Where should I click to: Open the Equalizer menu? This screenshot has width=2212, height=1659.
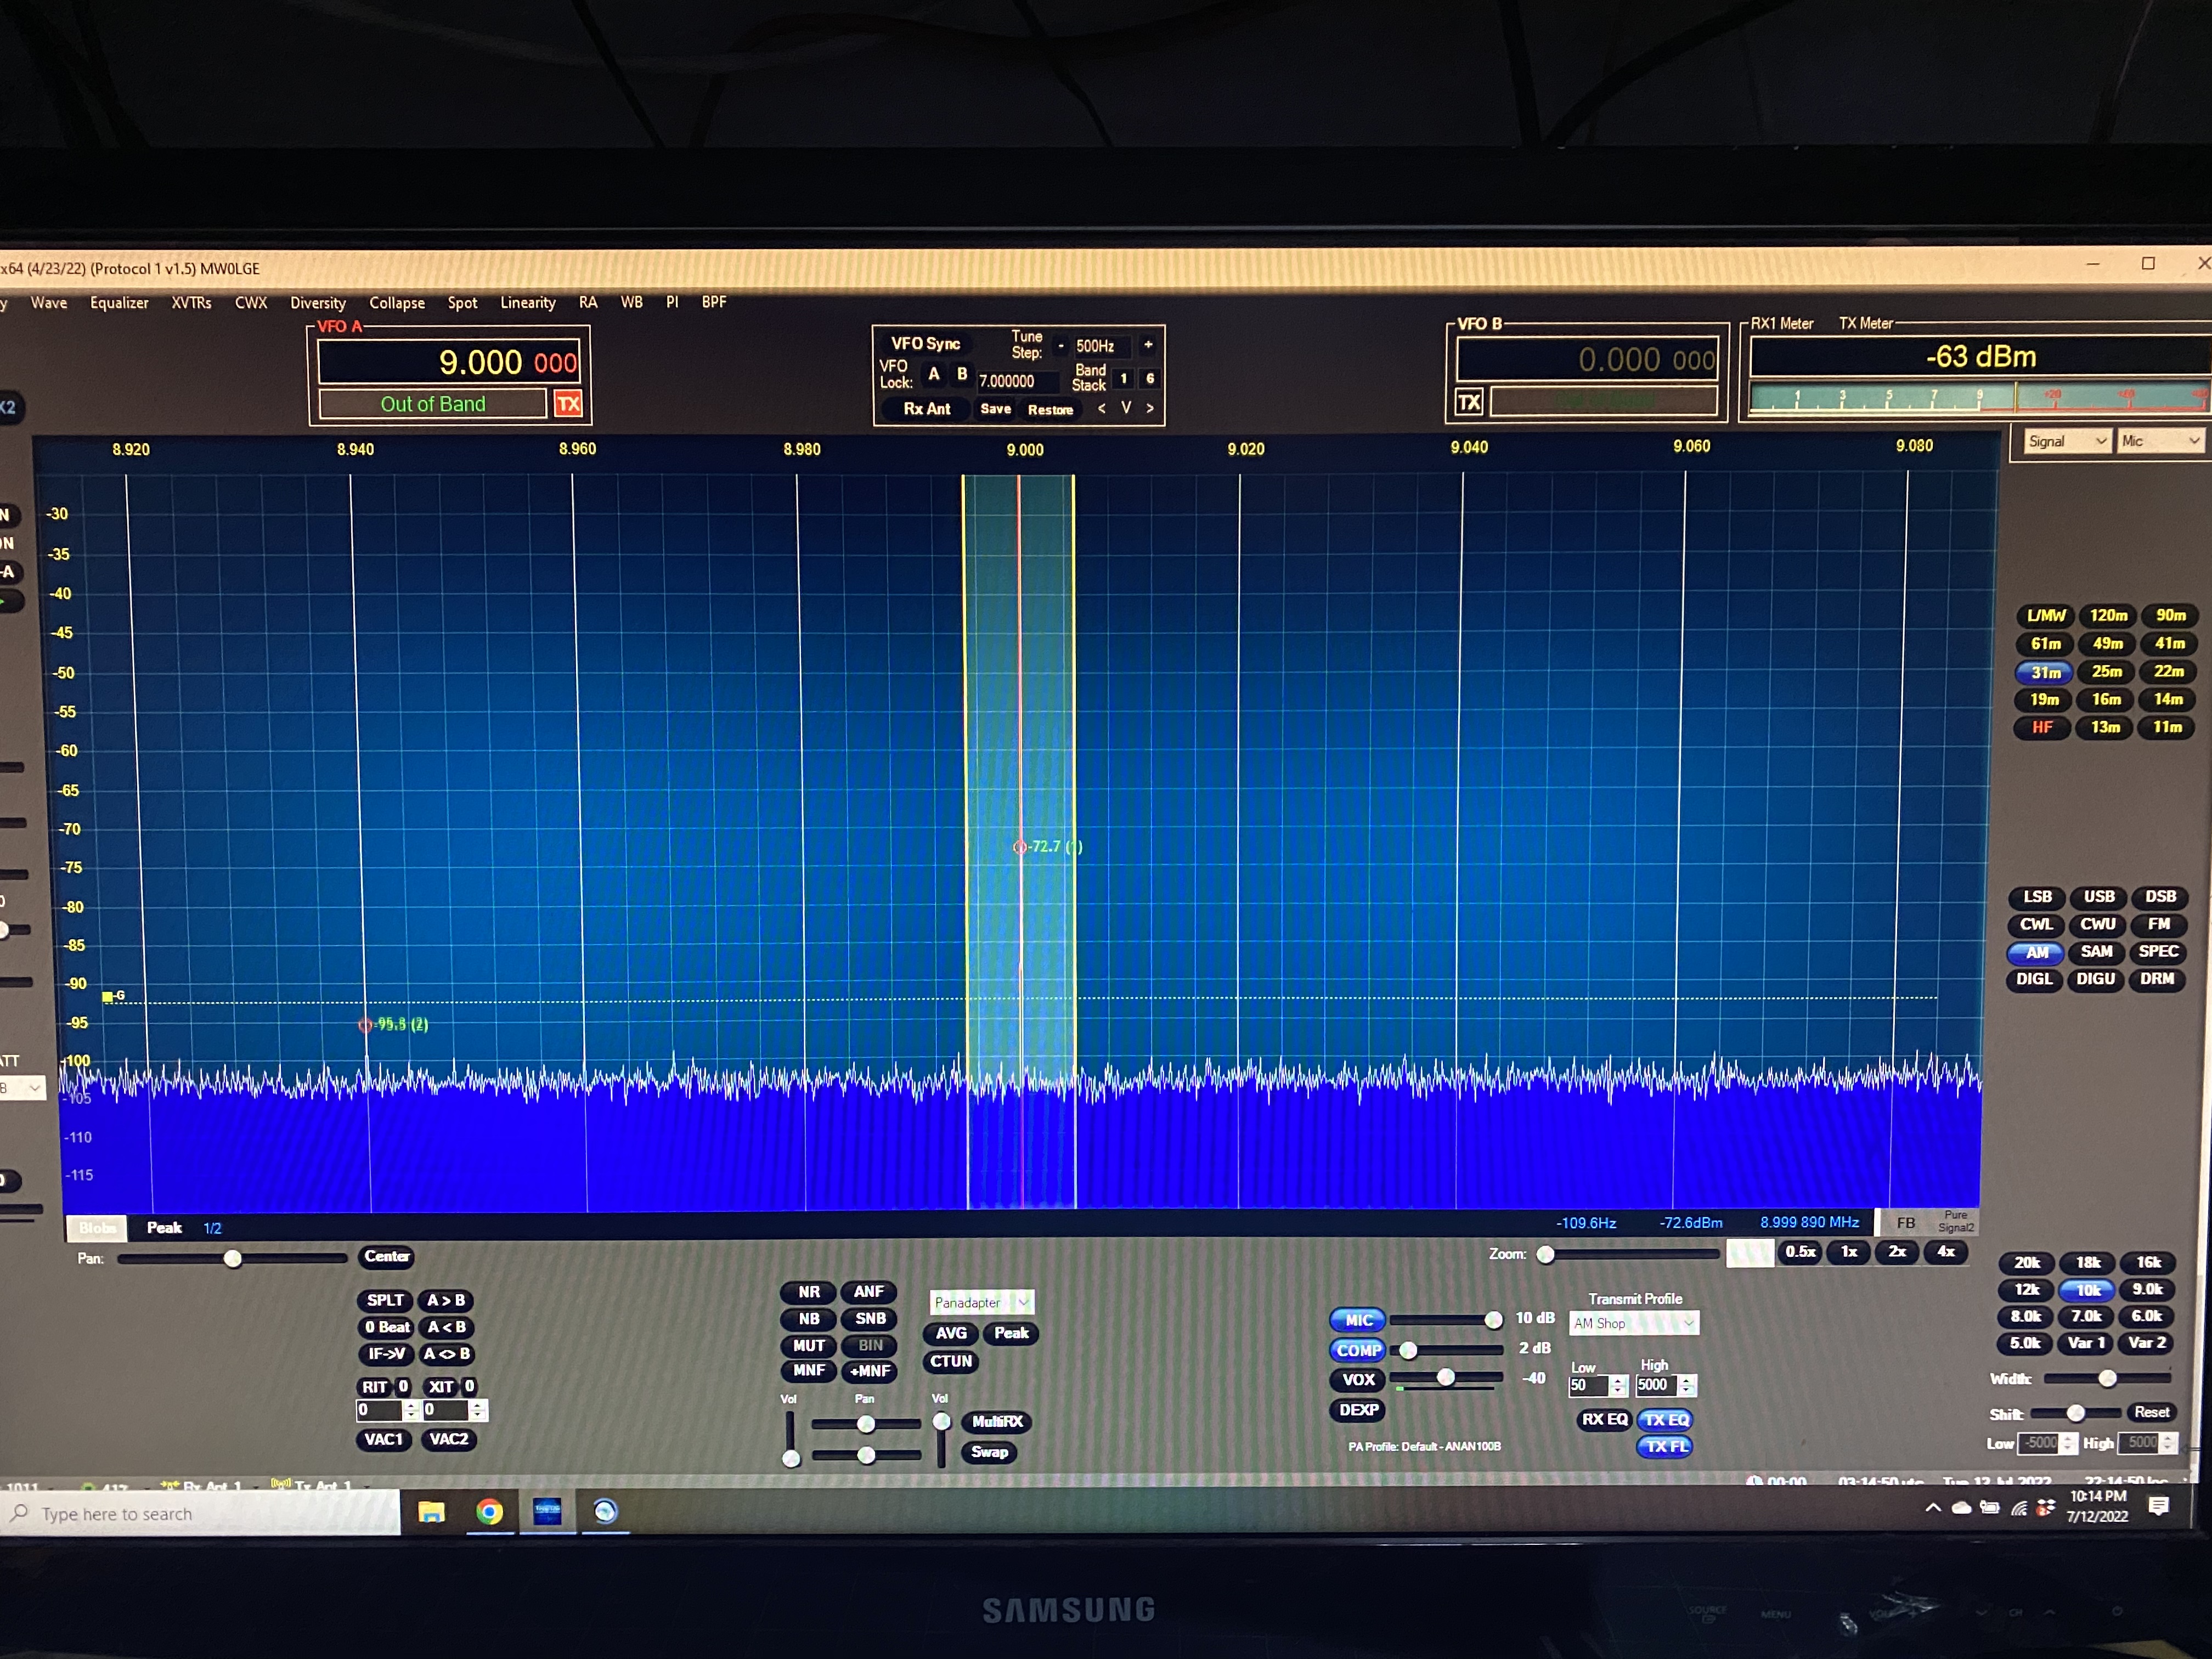119,303
